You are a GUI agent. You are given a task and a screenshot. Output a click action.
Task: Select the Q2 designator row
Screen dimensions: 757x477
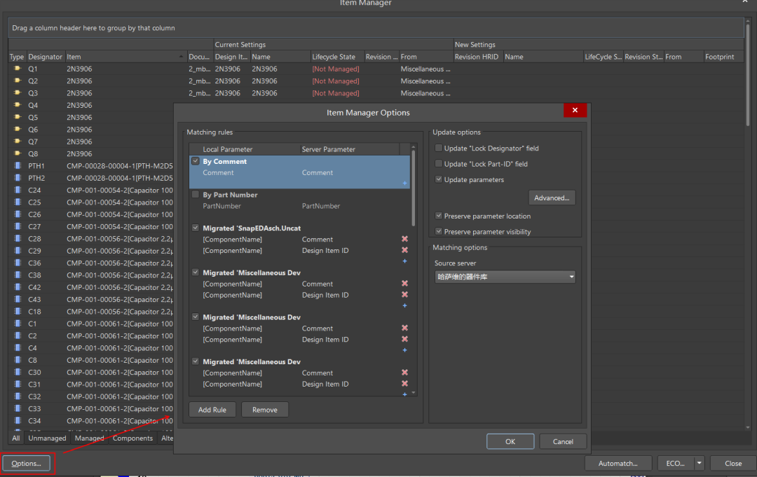click(33, 81)
